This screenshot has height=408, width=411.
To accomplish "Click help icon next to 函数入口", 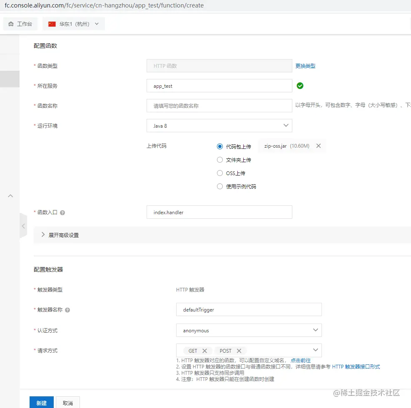I will click(x=62, y=213).
